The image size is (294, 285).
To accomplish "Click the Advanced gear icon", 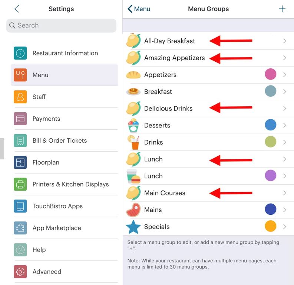I will (x=20, y=272).
